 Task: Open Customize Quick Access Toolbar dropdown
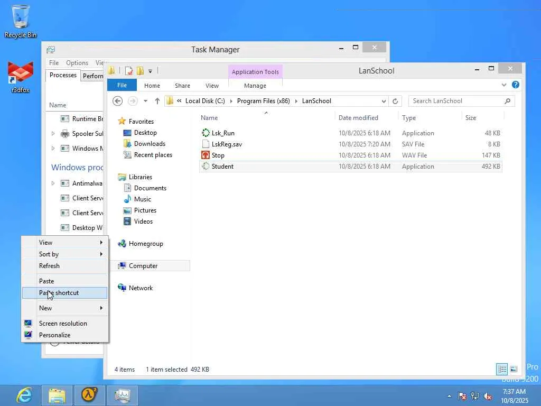(x=150, y=71)
